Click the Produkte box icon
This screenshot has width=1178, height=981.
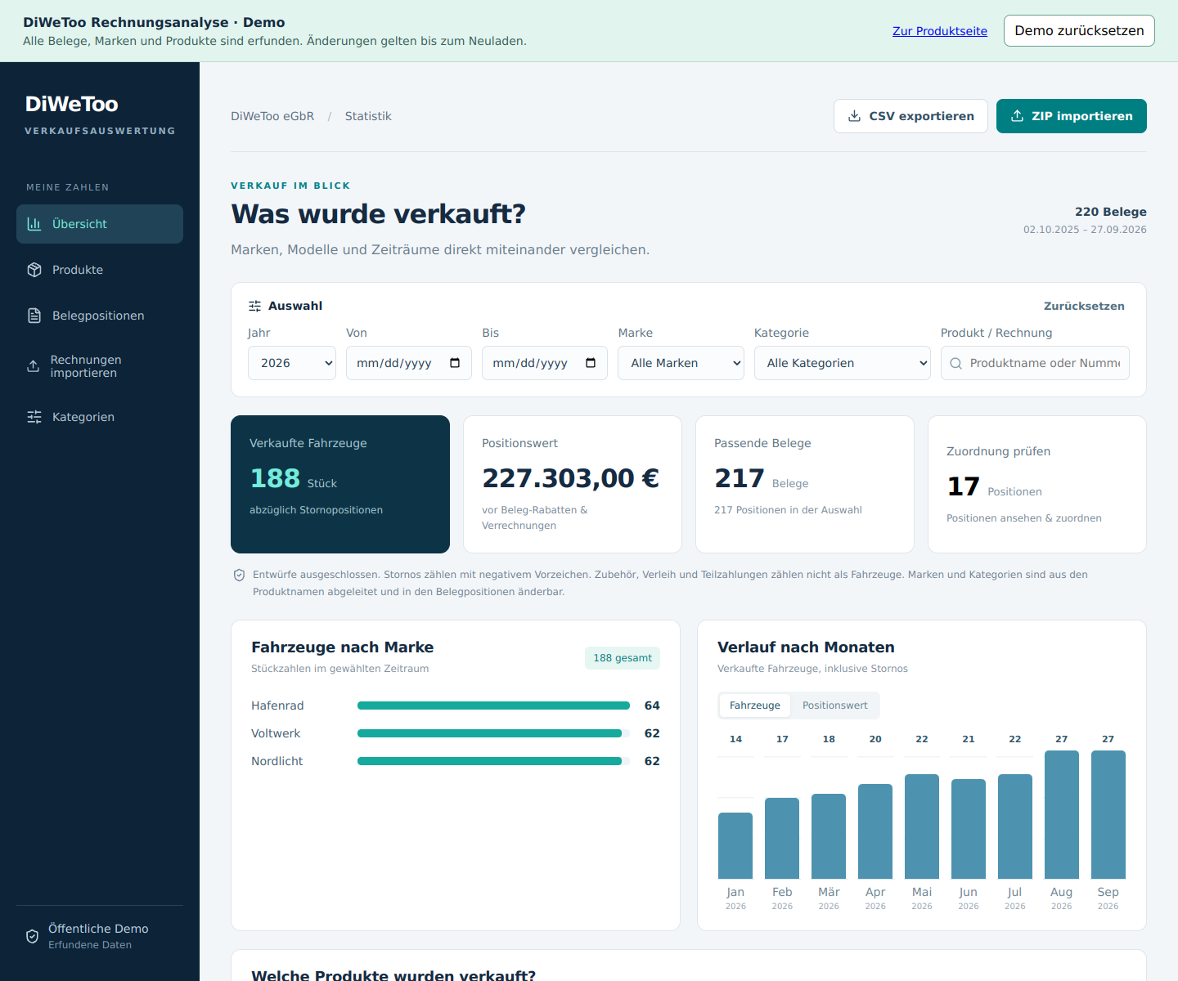34,270
